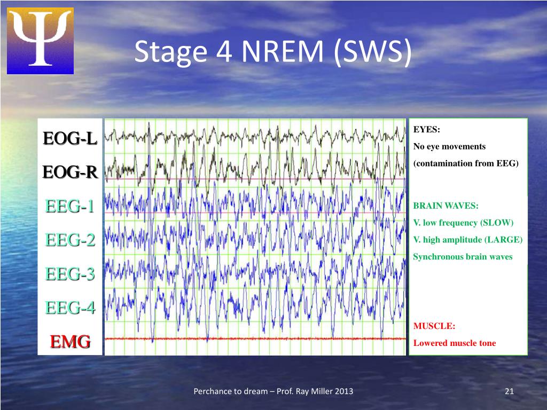Click the red EMG channel label
Image resolution: width=547 pixels, height=410 pixels.
tap(70, 342)
